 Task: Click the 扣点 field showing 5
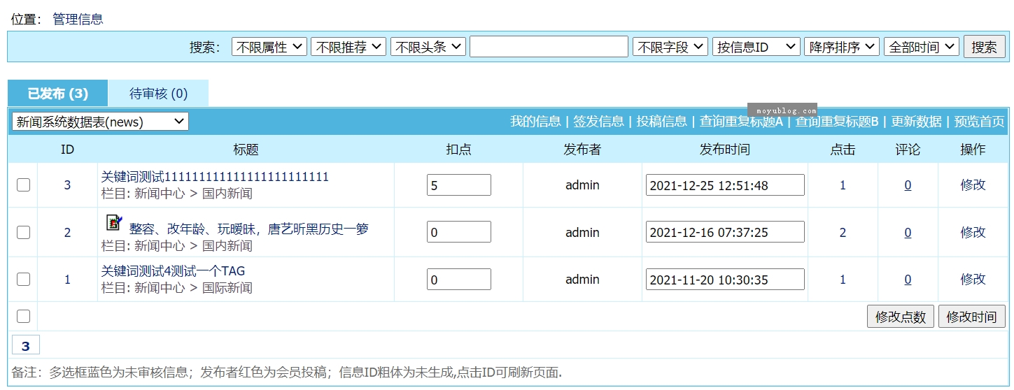click(458, 185)
